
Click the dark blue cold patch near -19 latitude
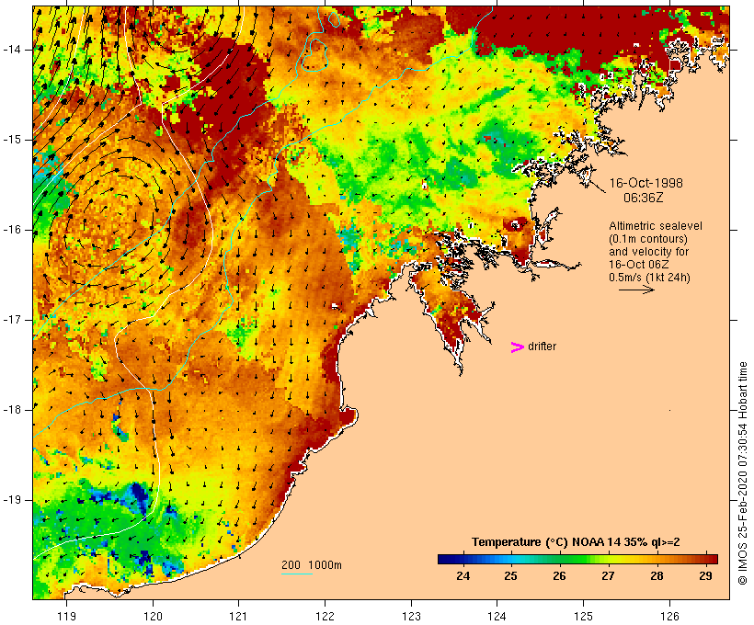(140, 496)
